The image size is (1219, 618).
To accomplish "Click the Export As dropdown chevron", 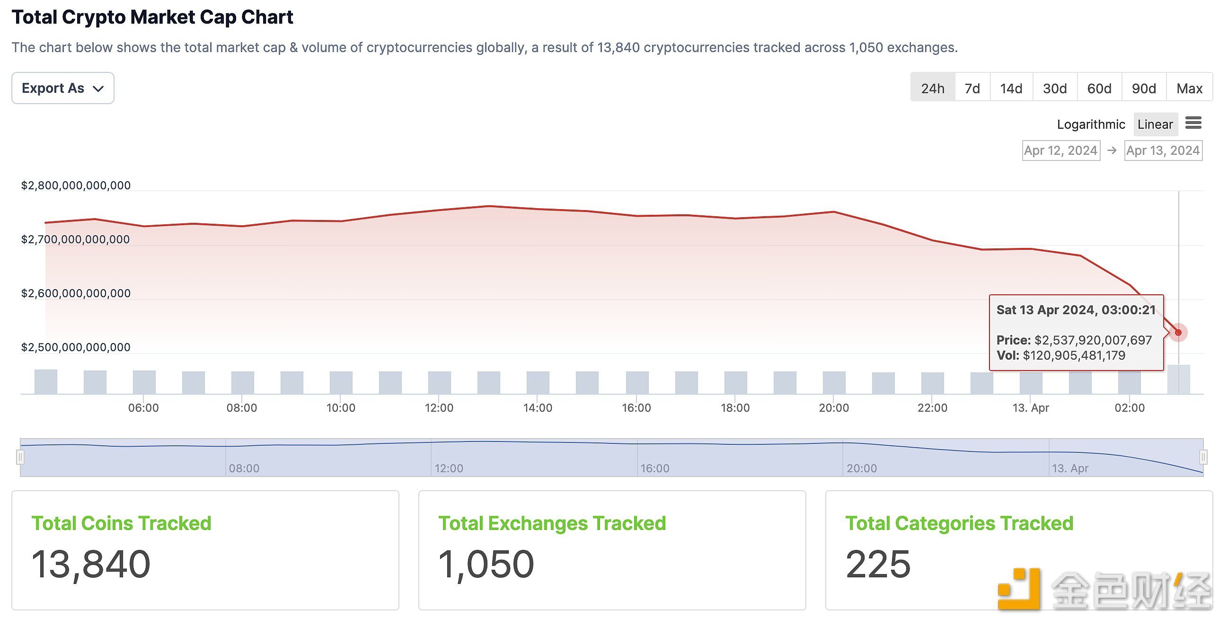I will (x=98, y=88).
